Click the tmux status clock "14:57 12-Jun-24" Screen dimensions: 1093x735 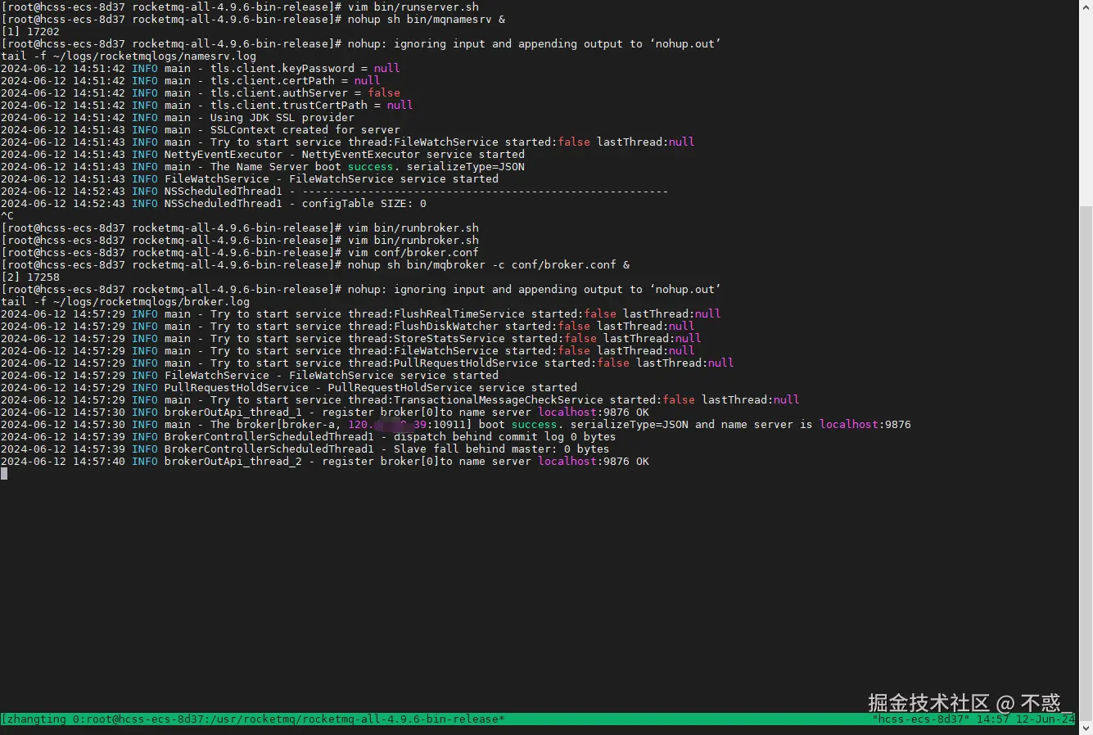point(1026,719)
